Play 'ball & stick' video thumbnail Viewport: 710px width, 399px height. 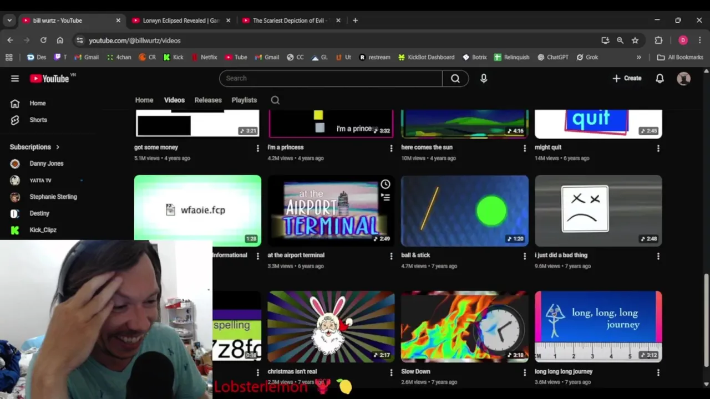pyautogui.click(x=465, y=211)
